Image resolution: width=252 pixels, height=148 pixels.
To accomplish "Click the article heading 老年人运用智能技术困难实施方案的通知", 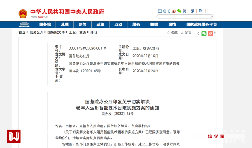I will [x=117, y=108].
